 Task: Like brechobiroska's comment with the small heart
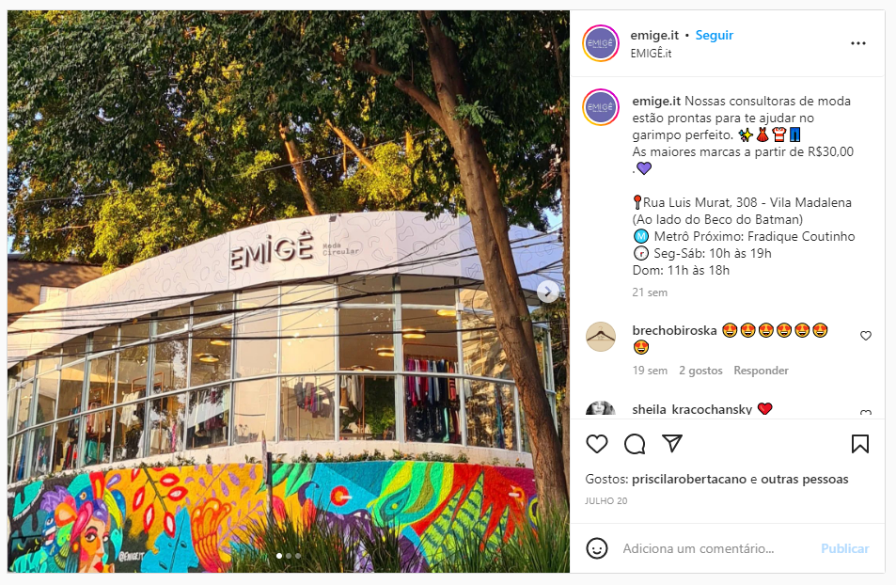point(866,336)
